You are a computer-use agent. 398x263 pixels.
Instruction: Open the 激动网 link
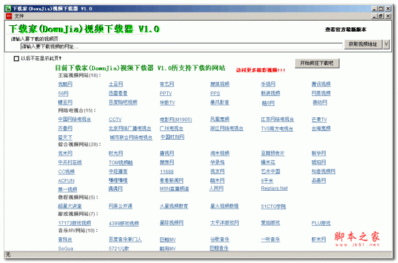pos(320,103)
